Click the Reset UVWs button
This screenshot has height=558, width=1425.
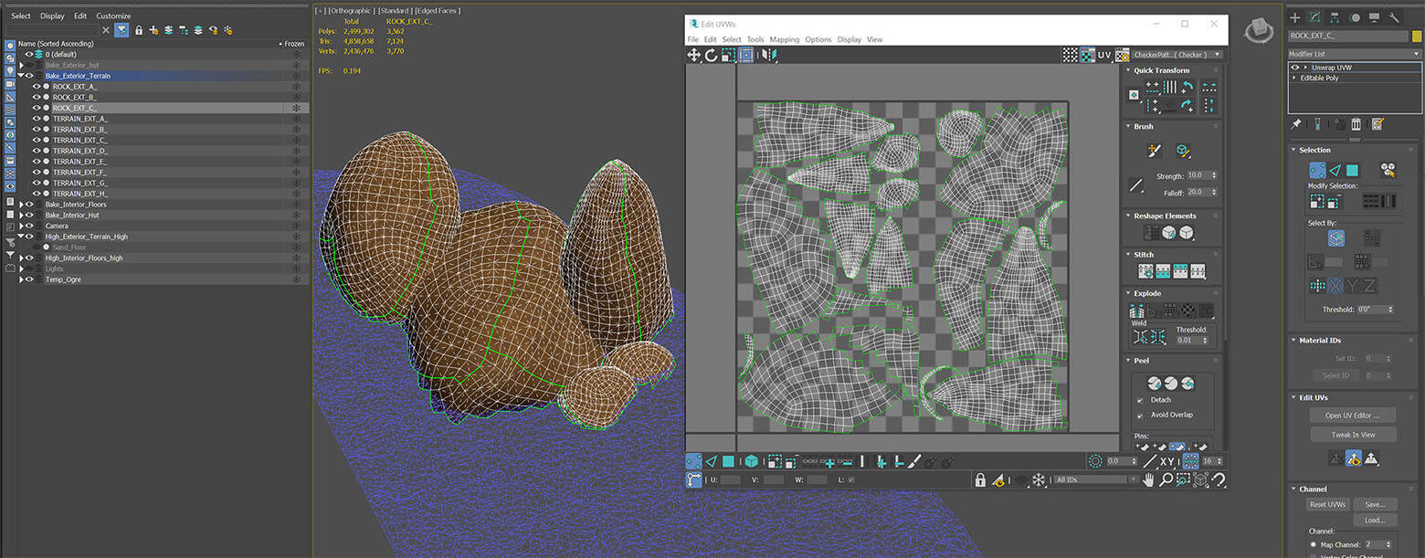click(x=1328, y=504)
